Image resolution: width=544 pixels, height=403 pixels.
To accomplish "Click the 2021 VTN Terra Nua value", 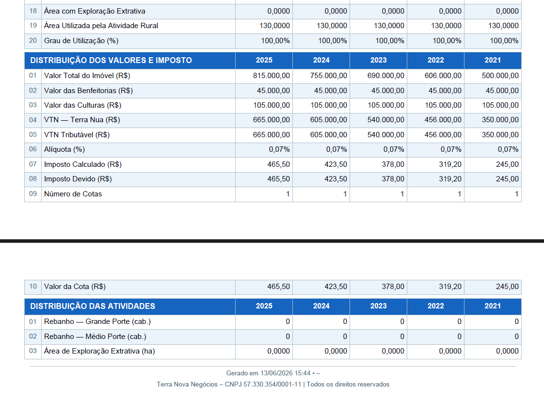I will pyautogui.click(x=500, y=120).
